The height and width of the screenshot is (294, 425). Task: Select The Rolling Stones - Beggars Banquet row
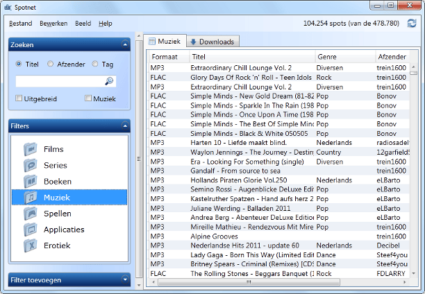279,274
